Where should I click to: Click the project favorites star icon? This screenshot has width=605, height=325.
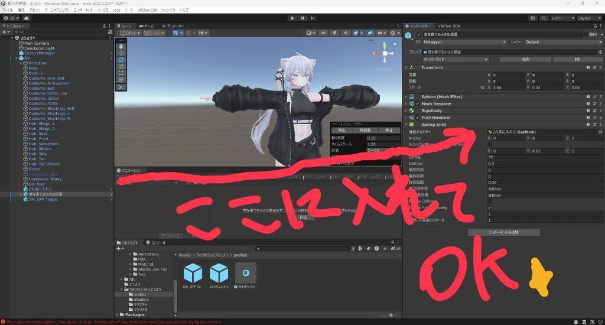[x=385, y=249]
